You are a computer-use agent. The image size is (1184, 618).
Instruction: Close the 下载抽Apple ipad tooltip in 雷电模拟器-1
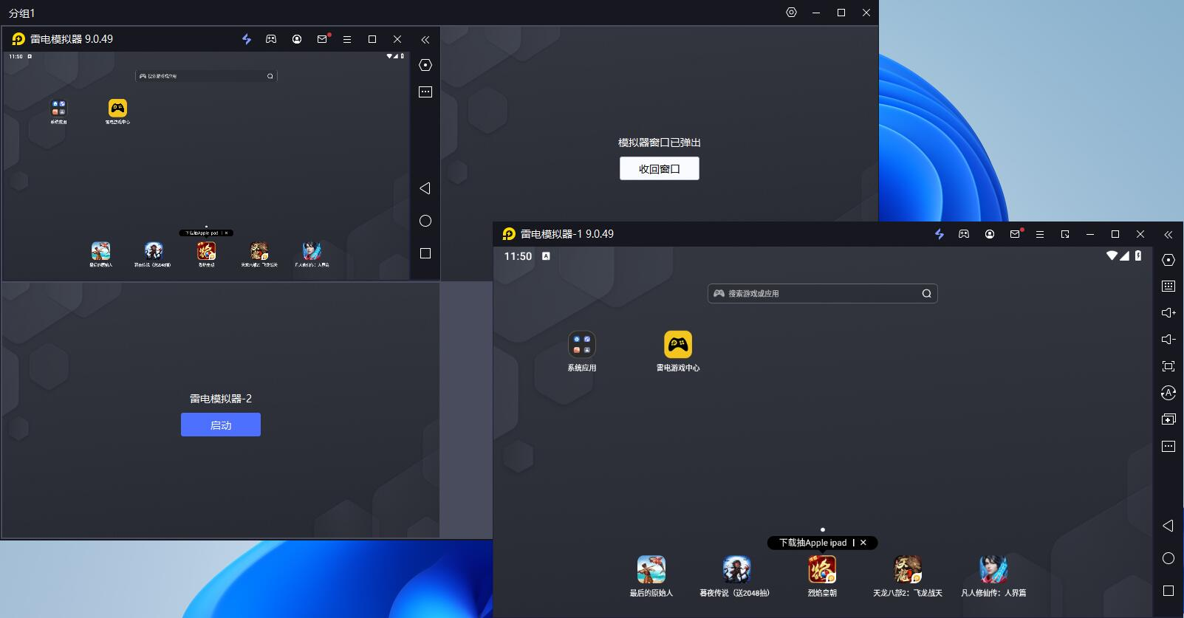863,543
